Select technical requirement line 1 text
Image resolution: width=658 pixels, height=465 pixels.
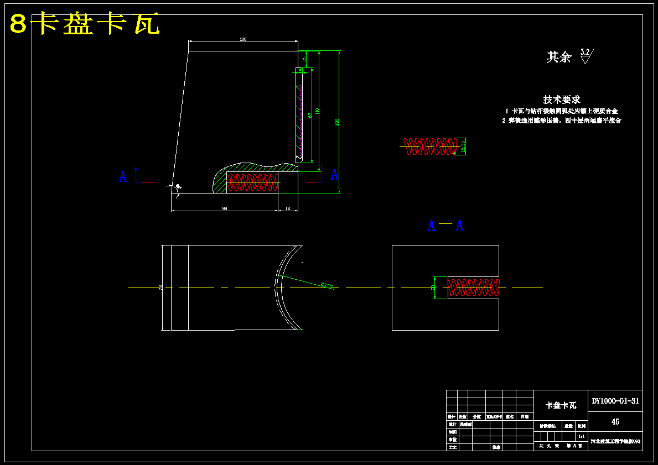pyautogui.click(x=562, y=111)
